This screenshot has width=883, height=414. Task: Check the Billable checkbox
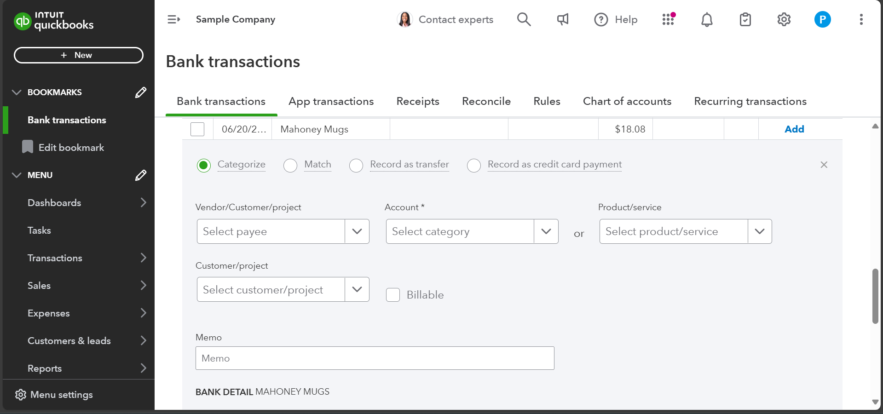pos(393,295)
